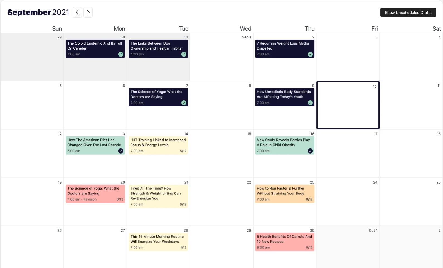
Task: Click checkmark on Unrealistic Body Standards post
Action: tap(310, 103)
